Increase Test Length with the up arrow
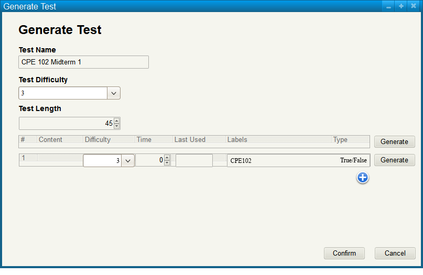This screenshot has width=423, height=275. point(116,121)
